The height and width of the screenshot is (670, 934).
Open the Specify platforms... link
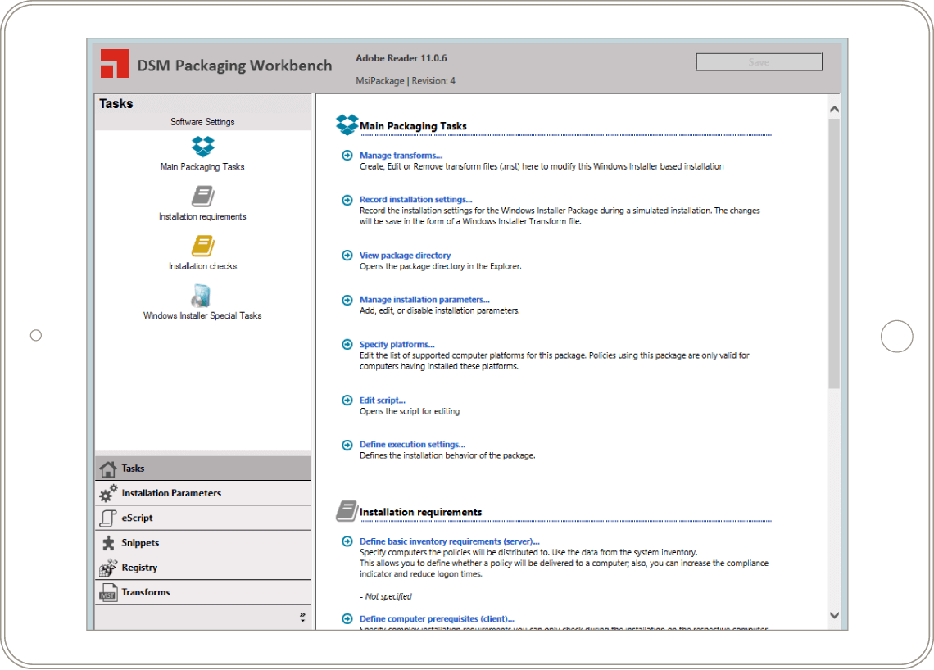pos(397,344)
